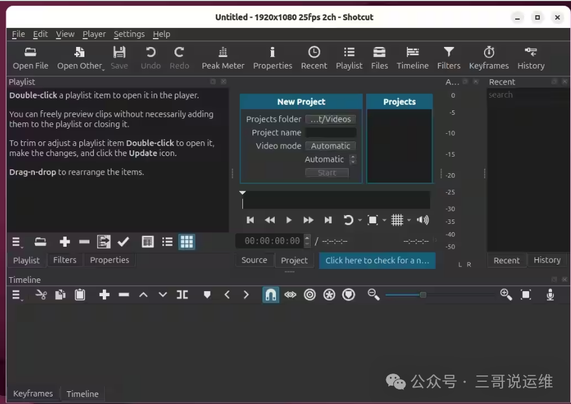Toggle scrub while dragging icon
The width and height of the screenshot is (571, 404).
290,294
